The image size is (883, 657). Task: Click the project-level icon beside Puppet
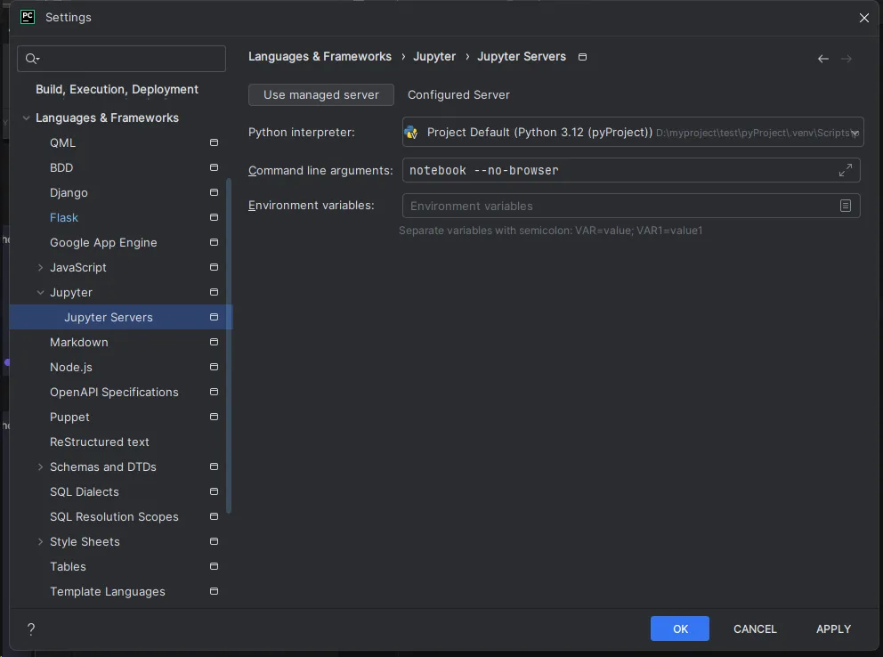214,417
